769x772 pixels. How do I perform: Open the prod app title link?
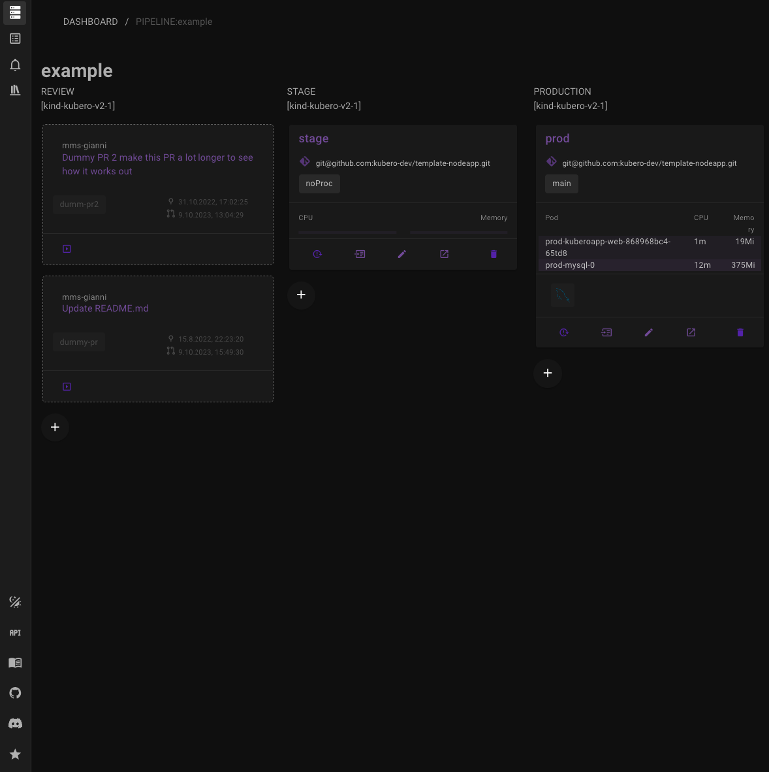tap(557, 138)
